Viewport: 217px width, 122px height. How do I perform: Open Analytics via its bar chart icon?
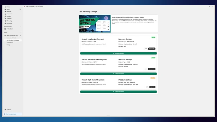pyautogui.click(x=5, y=18)
